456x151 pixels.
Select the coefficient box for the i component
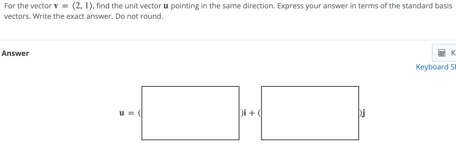tap(190, 113)
